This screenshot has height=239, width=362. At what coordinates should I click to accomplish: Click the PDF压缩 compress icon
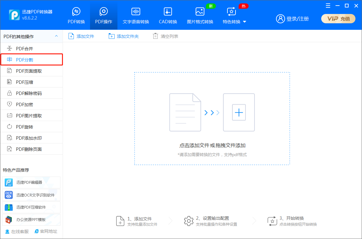coord(9,82)
